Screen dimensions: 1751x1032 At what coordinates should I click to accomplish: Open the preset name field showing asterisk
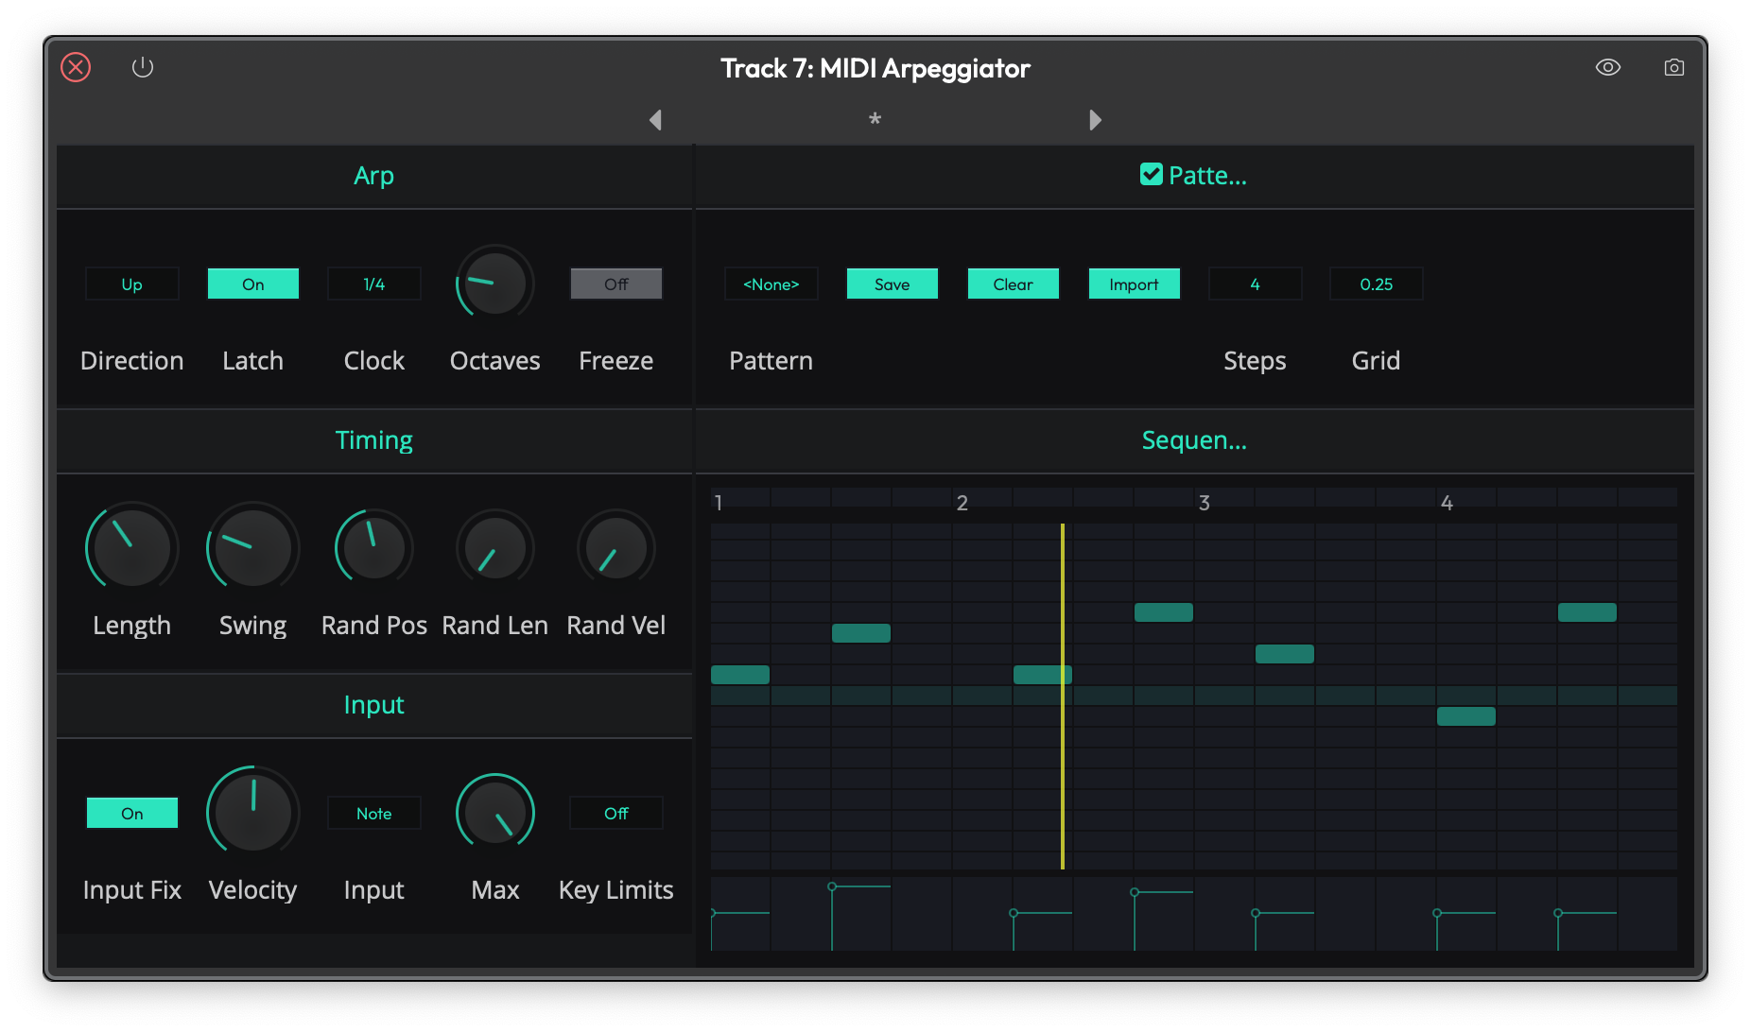(875, 120)
